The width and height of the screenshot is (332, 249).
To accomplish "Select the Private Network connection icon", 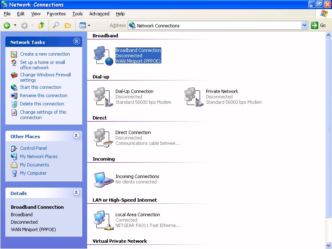I will [194, 97].
